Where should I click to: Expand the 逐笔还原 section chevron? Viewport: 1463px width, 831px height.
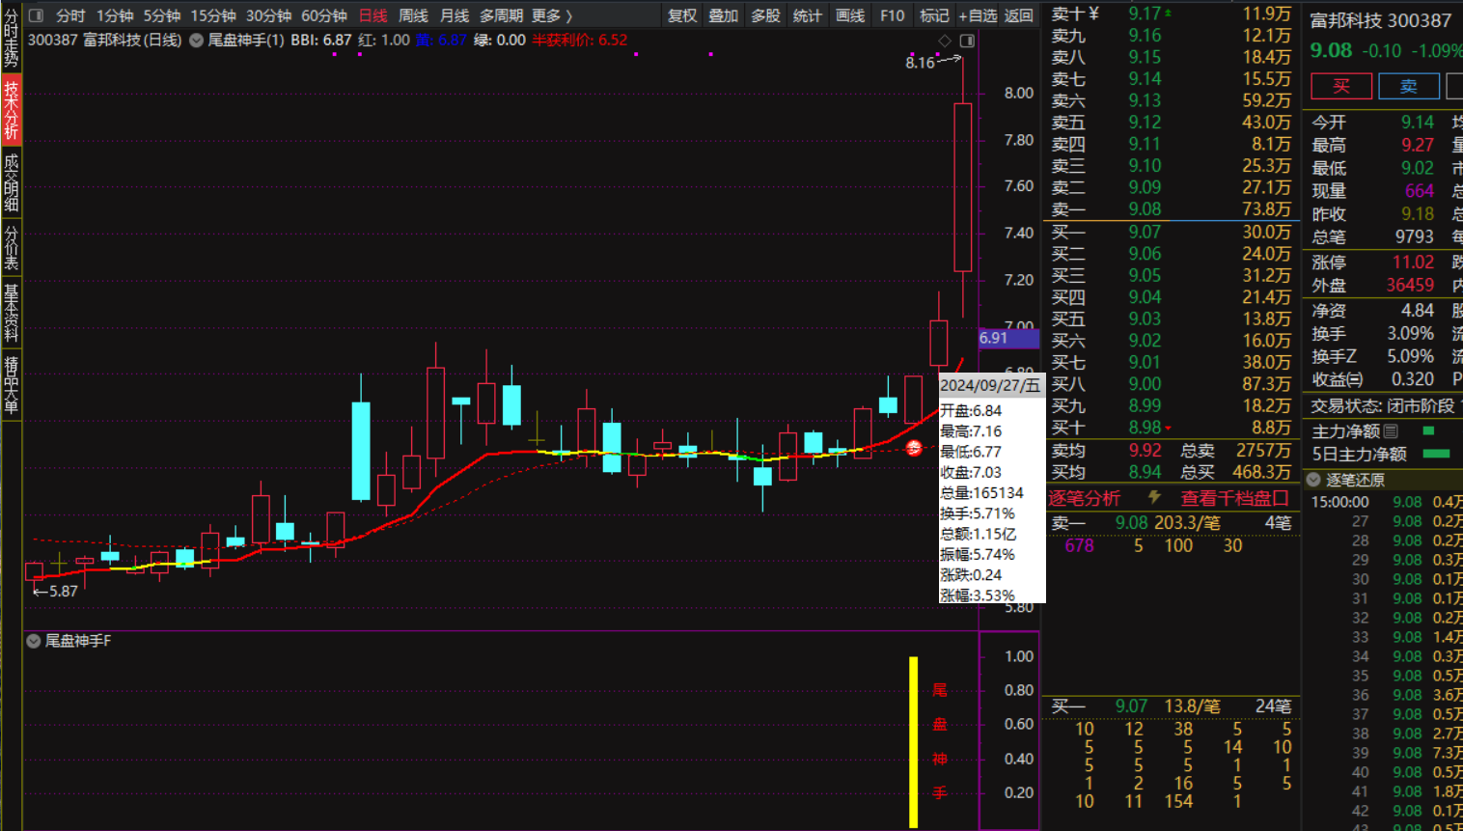click(x=1313, y=480)
